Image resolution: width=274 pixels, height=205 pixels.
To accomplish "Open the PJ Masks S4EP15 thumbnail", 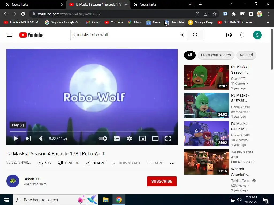I will pyautogui.click(x=206, y=133).
